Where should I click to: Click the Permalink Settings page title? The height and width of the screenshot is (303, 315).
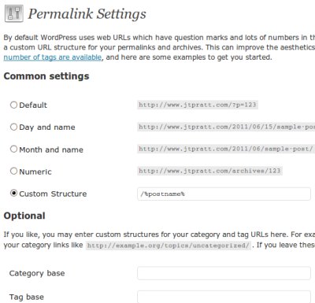[x=87, y=14]
